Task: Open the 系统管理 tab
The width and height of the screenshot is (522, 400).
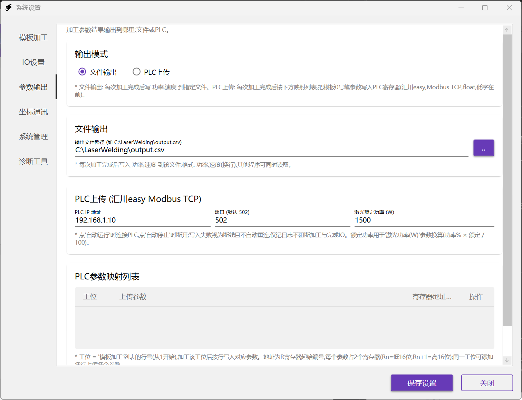Action: pyautogui.click(x=33, y=137)
